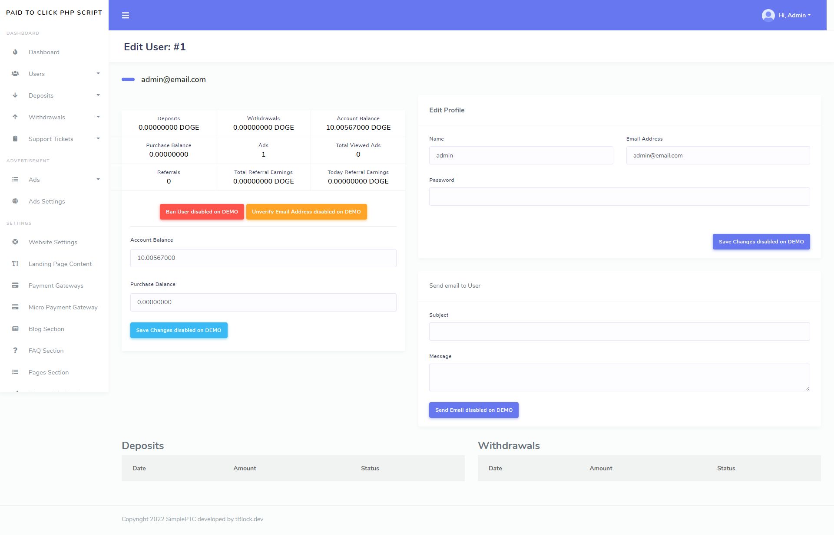This screenshot has width=834, height=535.
Task: Click the Payment Gateways card icon
Action: [x=15, y=286]
